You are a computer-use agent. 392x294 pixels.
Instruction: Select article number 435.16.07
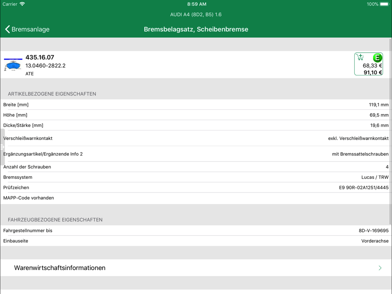[40, 57]
